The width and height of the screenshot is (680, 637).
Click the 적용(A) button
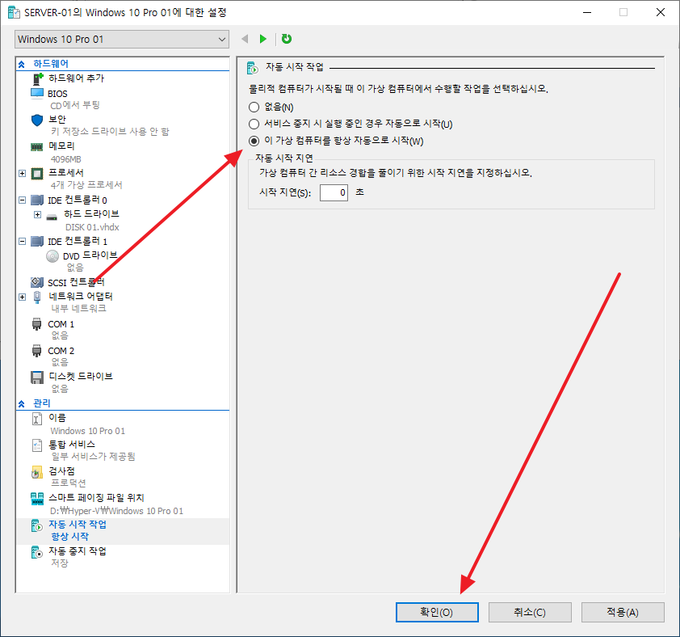[623, 612]
